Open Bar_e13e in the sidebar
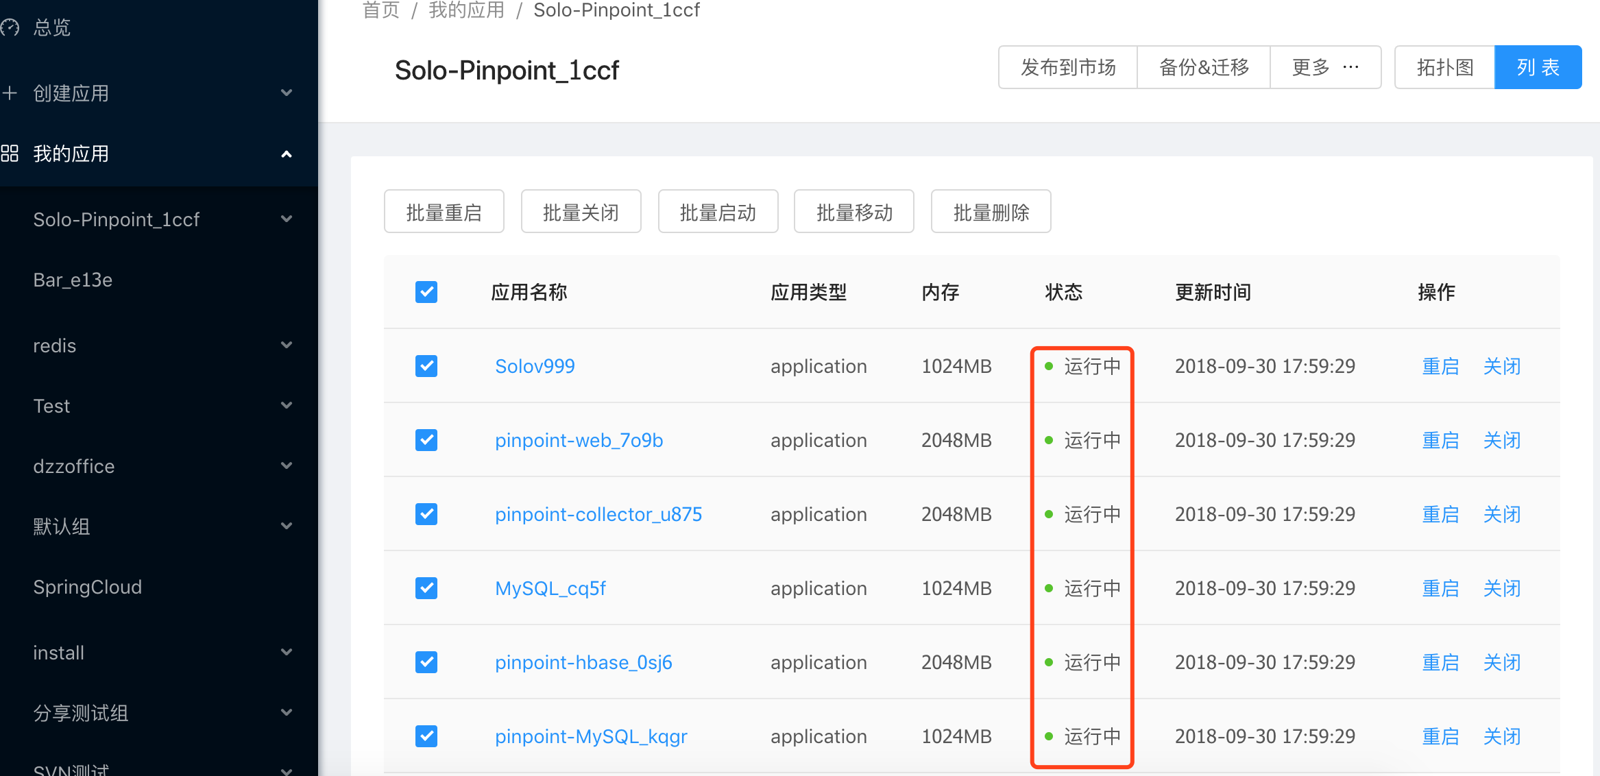Image resolution: width=1600 pixels, height=776 pixels. 73,280
